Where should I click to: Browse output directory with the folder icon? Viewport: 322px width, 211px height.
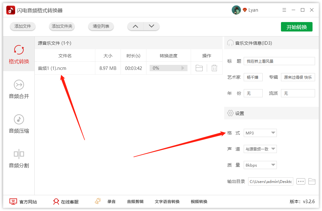(x=312, y=181)
